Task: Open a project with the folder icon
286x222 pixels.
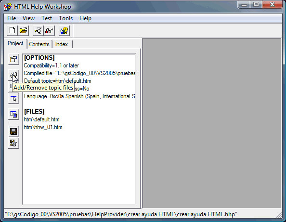Action: 23,30
